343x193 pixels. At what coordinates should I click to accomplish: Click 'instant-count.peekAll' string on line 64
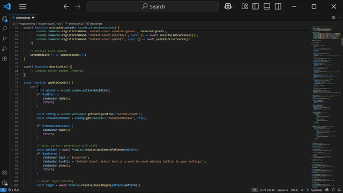click(106, 39)
